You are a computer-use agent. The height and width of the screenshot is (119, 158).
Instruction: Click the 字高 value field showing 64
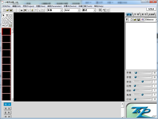pyautogui.click(x=155, y=73)
